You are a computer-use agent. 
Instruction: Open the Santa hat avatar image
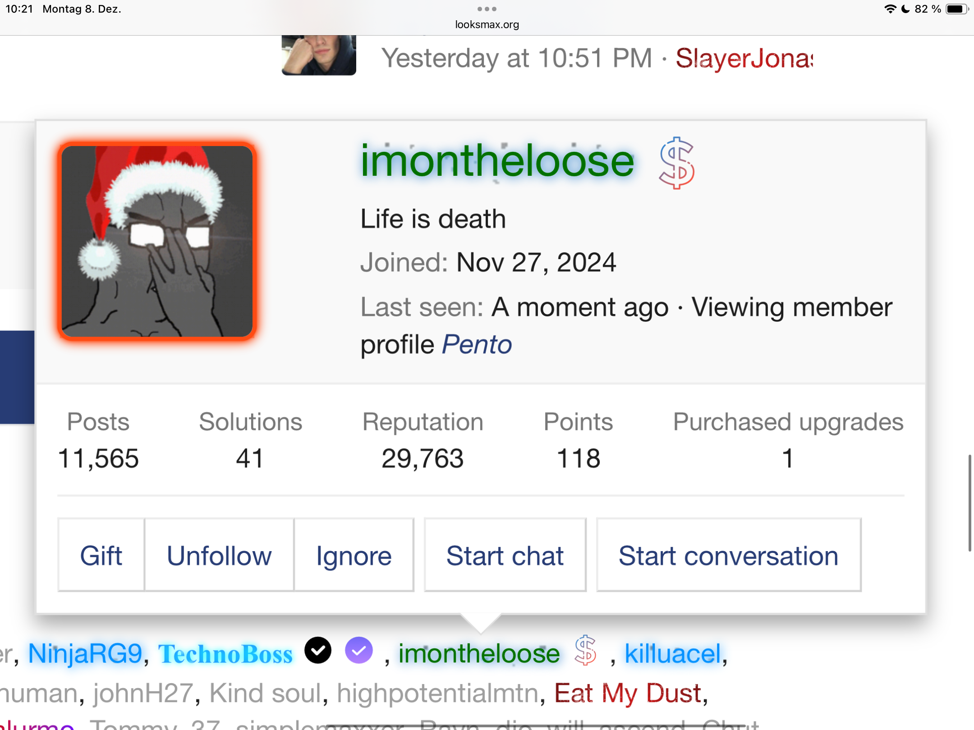point(157,241)
